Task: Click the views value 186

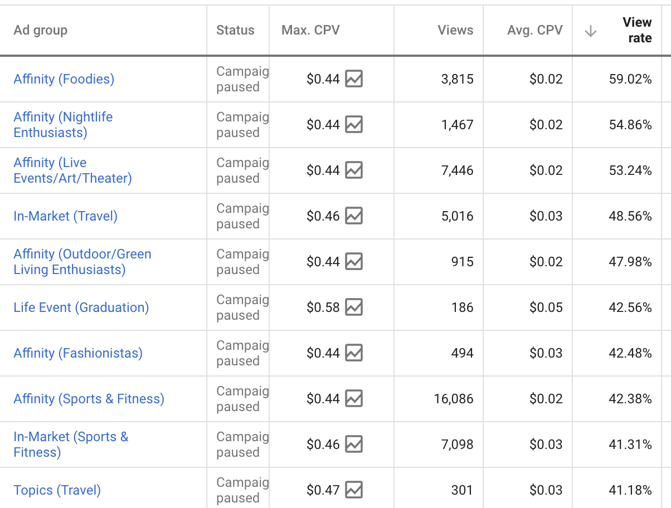Action: (463, 307)
